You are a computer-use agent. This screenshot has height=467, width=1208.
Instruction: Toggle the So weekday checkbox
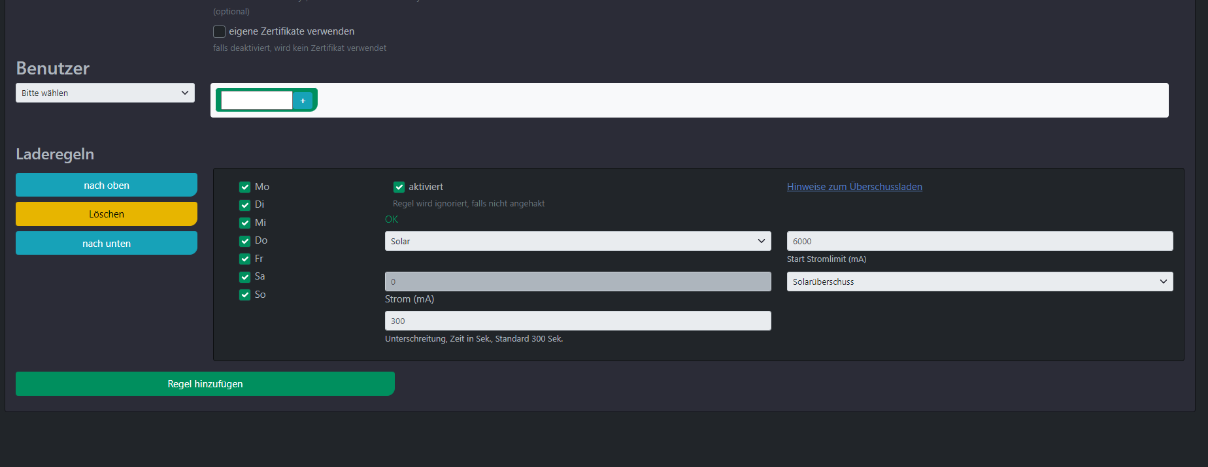pos(245,295)
